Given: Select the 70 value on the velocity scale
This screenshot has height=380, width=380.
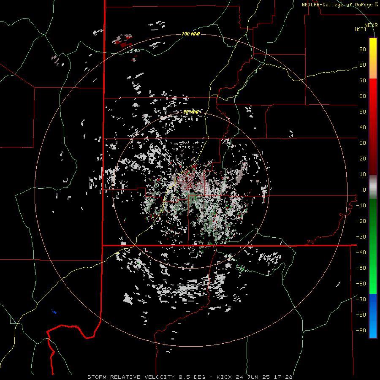Looking at the screenshot, I should tap(363, 81).
